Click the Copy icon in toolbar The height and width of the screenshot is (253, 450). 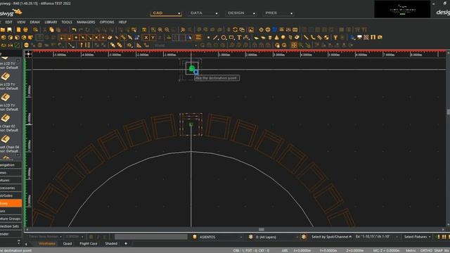coord(51,30)
